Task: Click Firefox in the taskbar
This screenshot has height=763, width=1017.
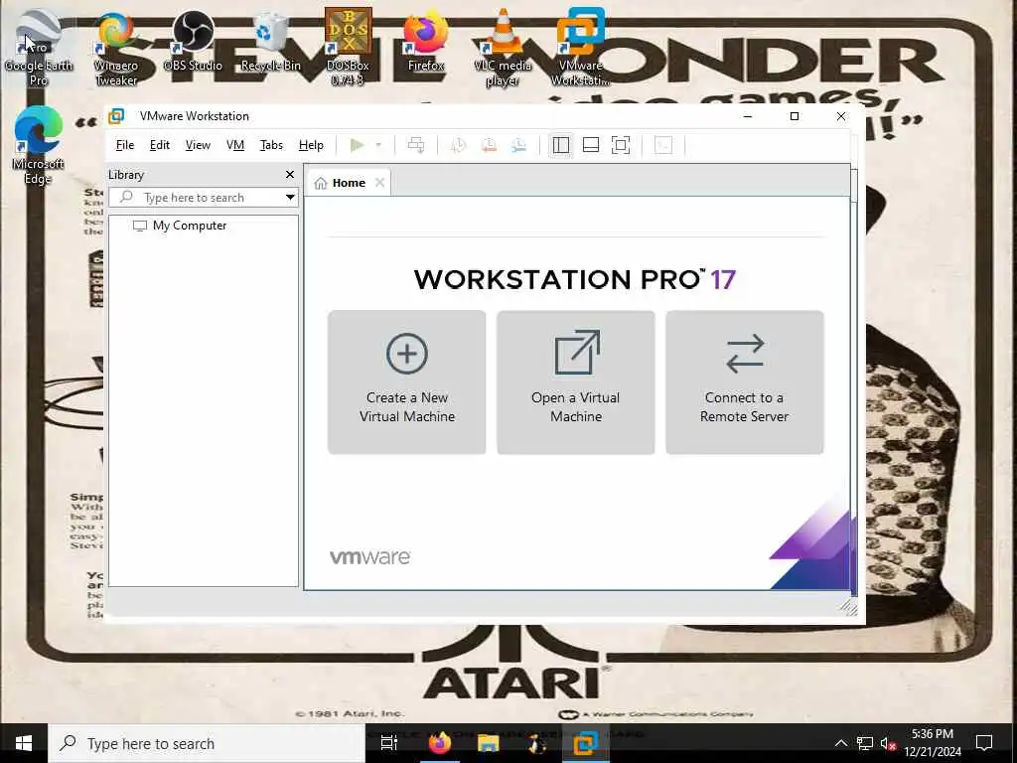Action: [439, 743]
